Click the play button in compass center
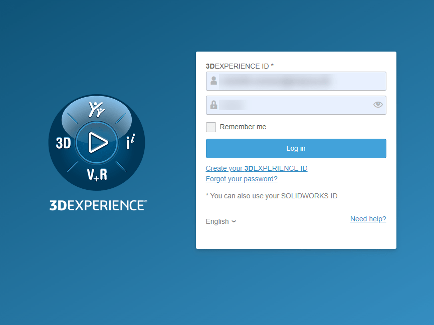 [x=97, y=142]
